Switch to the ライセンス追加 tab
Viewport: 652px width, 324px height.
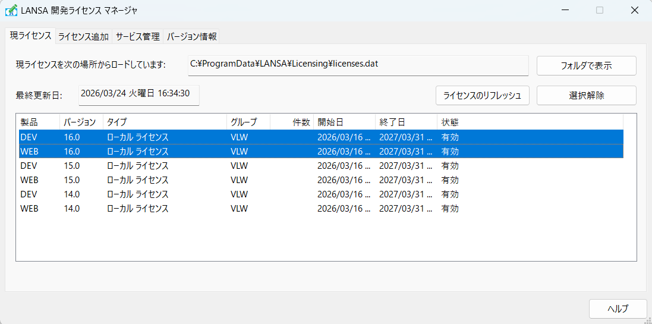83,36
